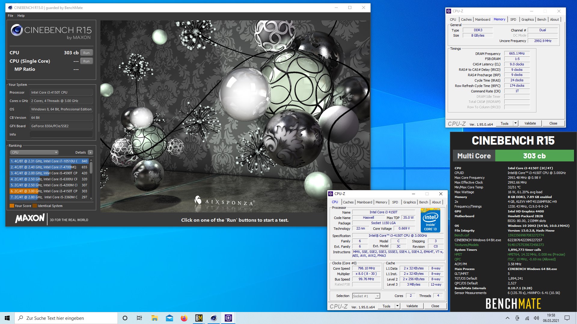Viewport: 577px width, 324px height.
Task: Open Task View in taskbar
Action: (x=139, y=318)
